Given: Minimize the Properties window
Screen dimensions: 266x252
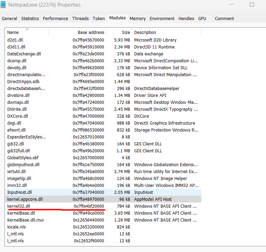Looking at the screenshot, I should point(232,4).
